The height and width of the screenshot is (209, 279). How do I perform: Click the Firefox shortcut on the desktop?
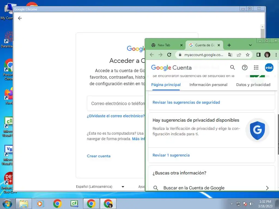point(8,96)
